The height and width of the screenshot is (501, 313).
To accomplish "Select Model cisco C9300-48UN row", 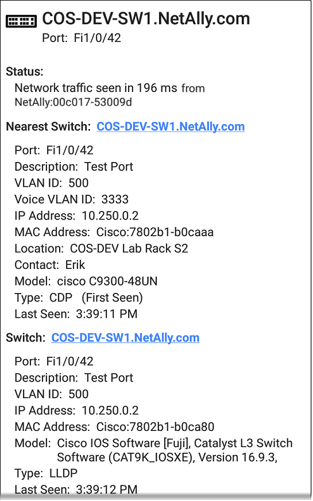I will (x=86, y=281).
